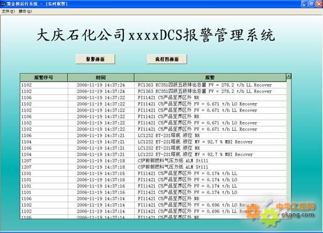Select first FI11421 row with PV = 0.696 t/h LO
Screen dimensions: 323x233
tap(154, 205)
